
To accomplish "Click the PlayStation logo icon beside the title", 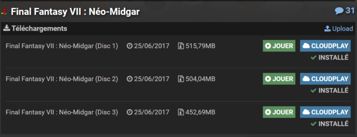I will (5, 12).
